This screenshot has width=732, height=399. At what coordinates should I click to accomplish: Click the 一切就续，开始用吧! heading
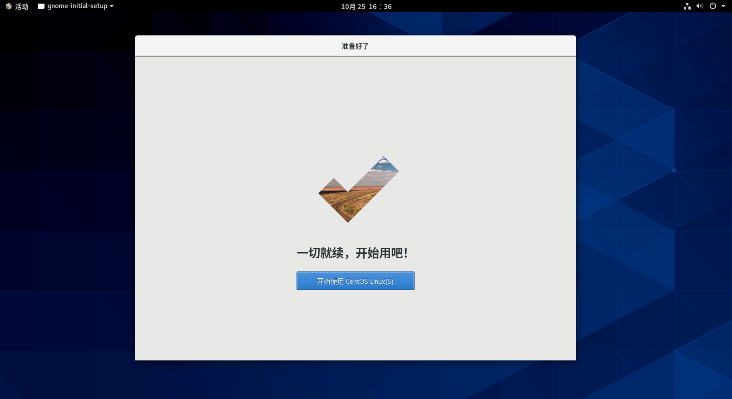pos(352,253)
